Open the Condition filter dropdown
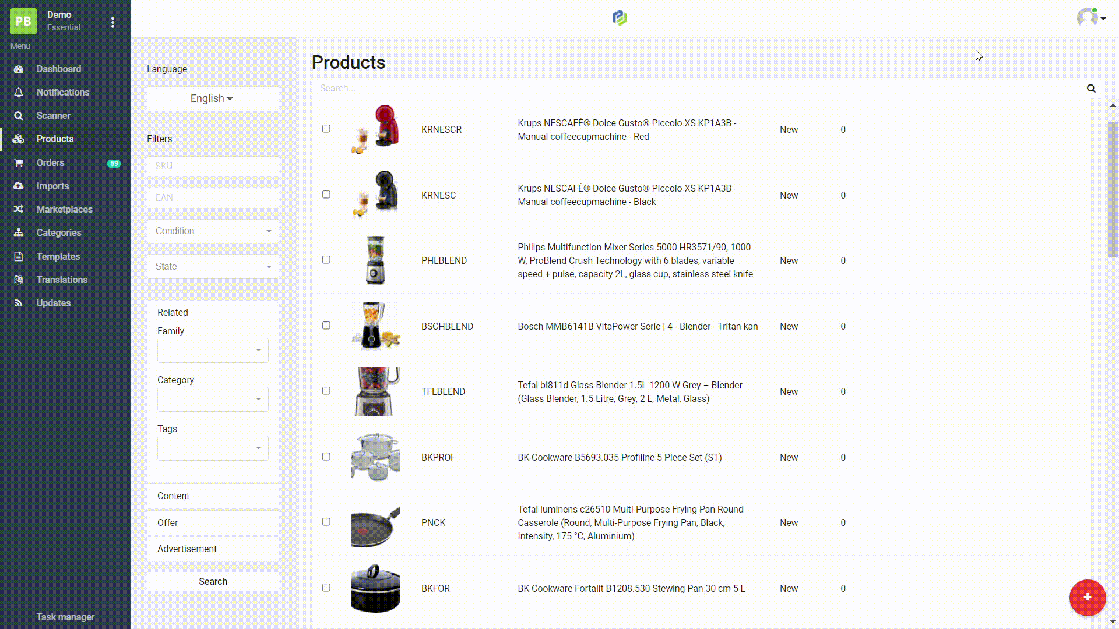The image size is (1119, 629). 213,231
